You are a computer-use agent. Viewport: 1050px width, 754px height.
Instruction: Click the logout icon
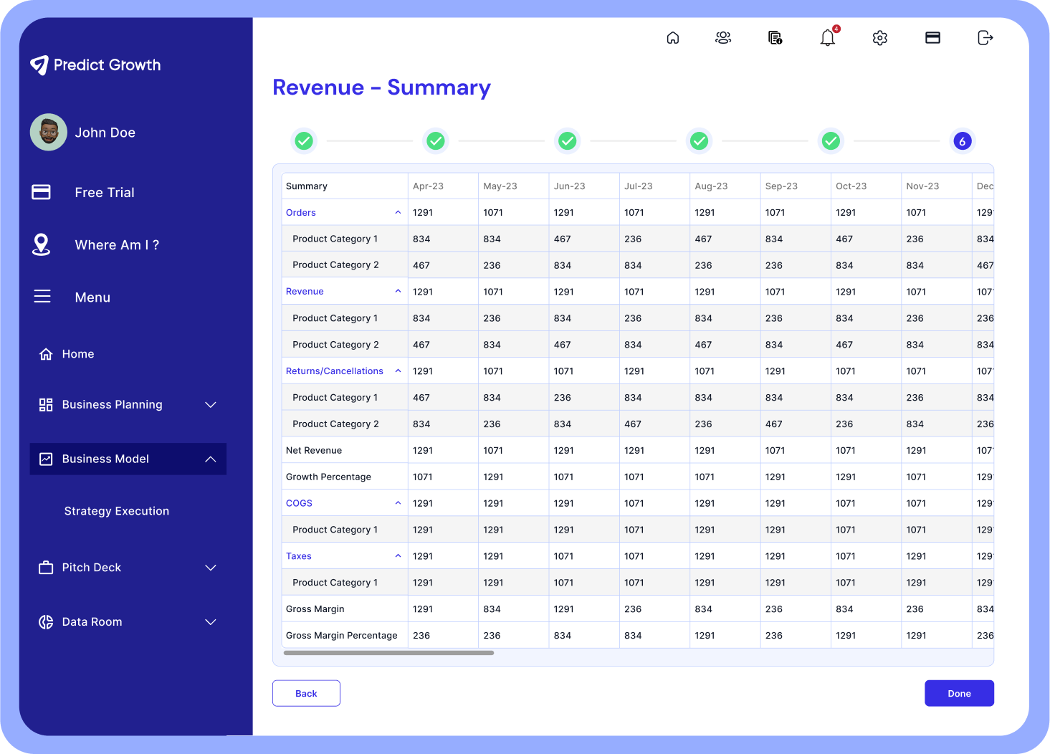coord(985,38)
